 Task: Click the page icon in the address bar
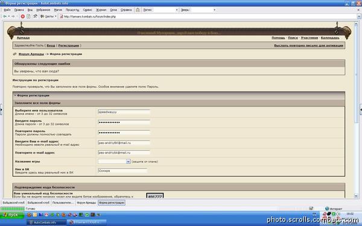coord(61,17)
